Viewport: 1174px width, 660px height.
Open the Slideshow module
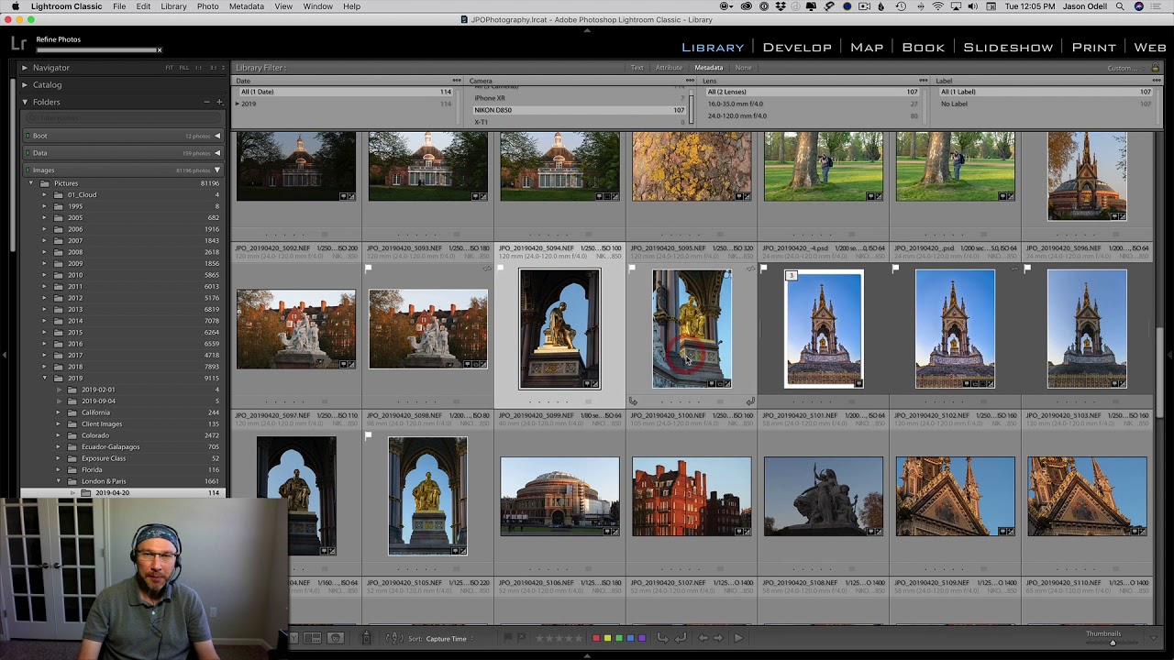(x=1008, y=47)
